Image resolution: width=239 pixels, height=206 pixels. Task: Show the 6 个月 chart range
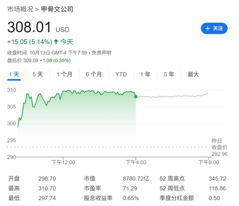point(94,74)
